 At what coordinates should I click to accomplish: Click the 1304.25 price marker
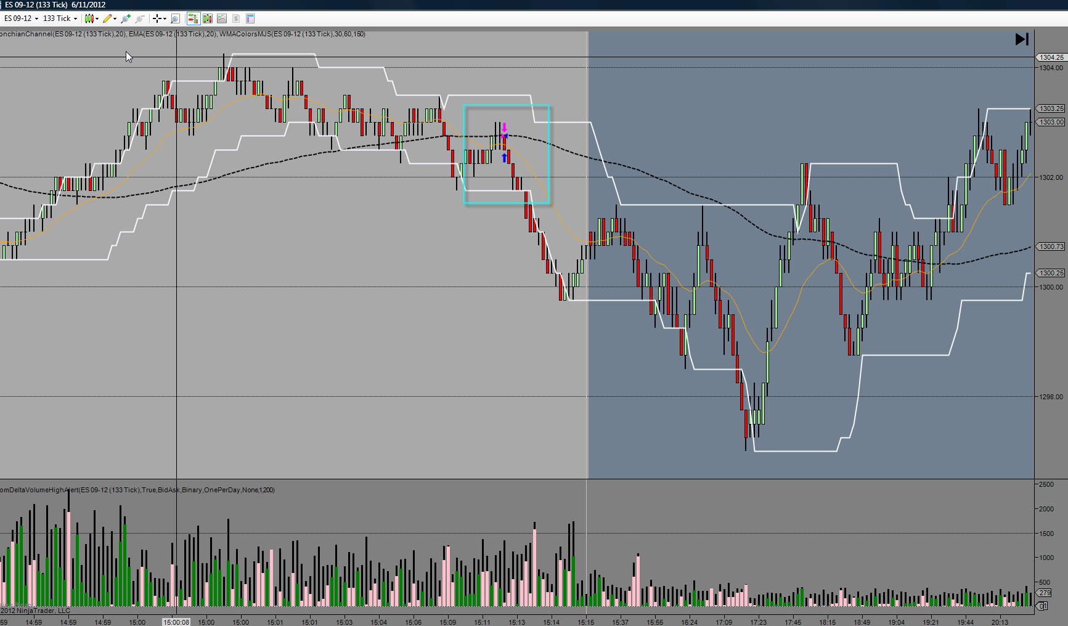[x=1051, y=57]
